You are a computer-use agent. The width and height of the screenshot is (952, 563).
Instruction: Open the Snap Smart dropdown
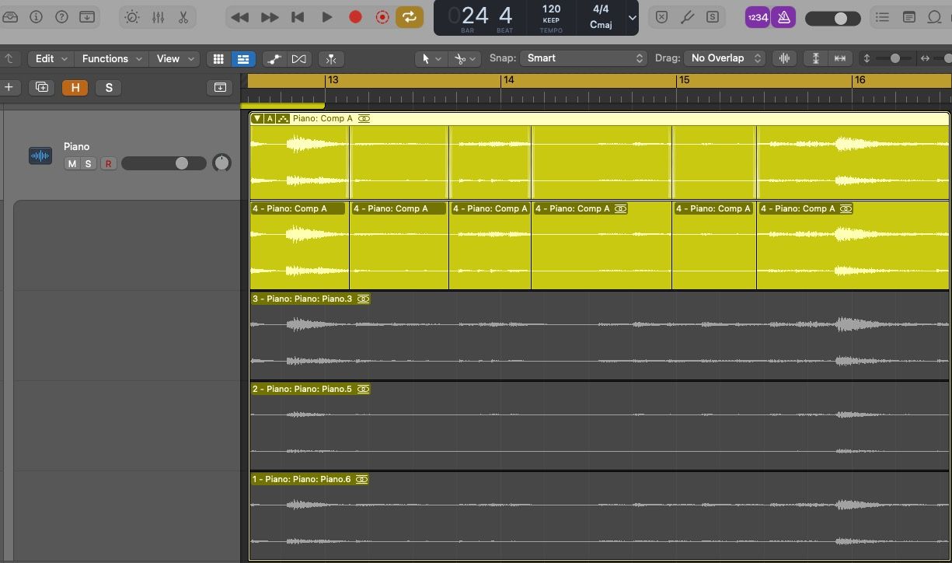(x=584, y=58)
